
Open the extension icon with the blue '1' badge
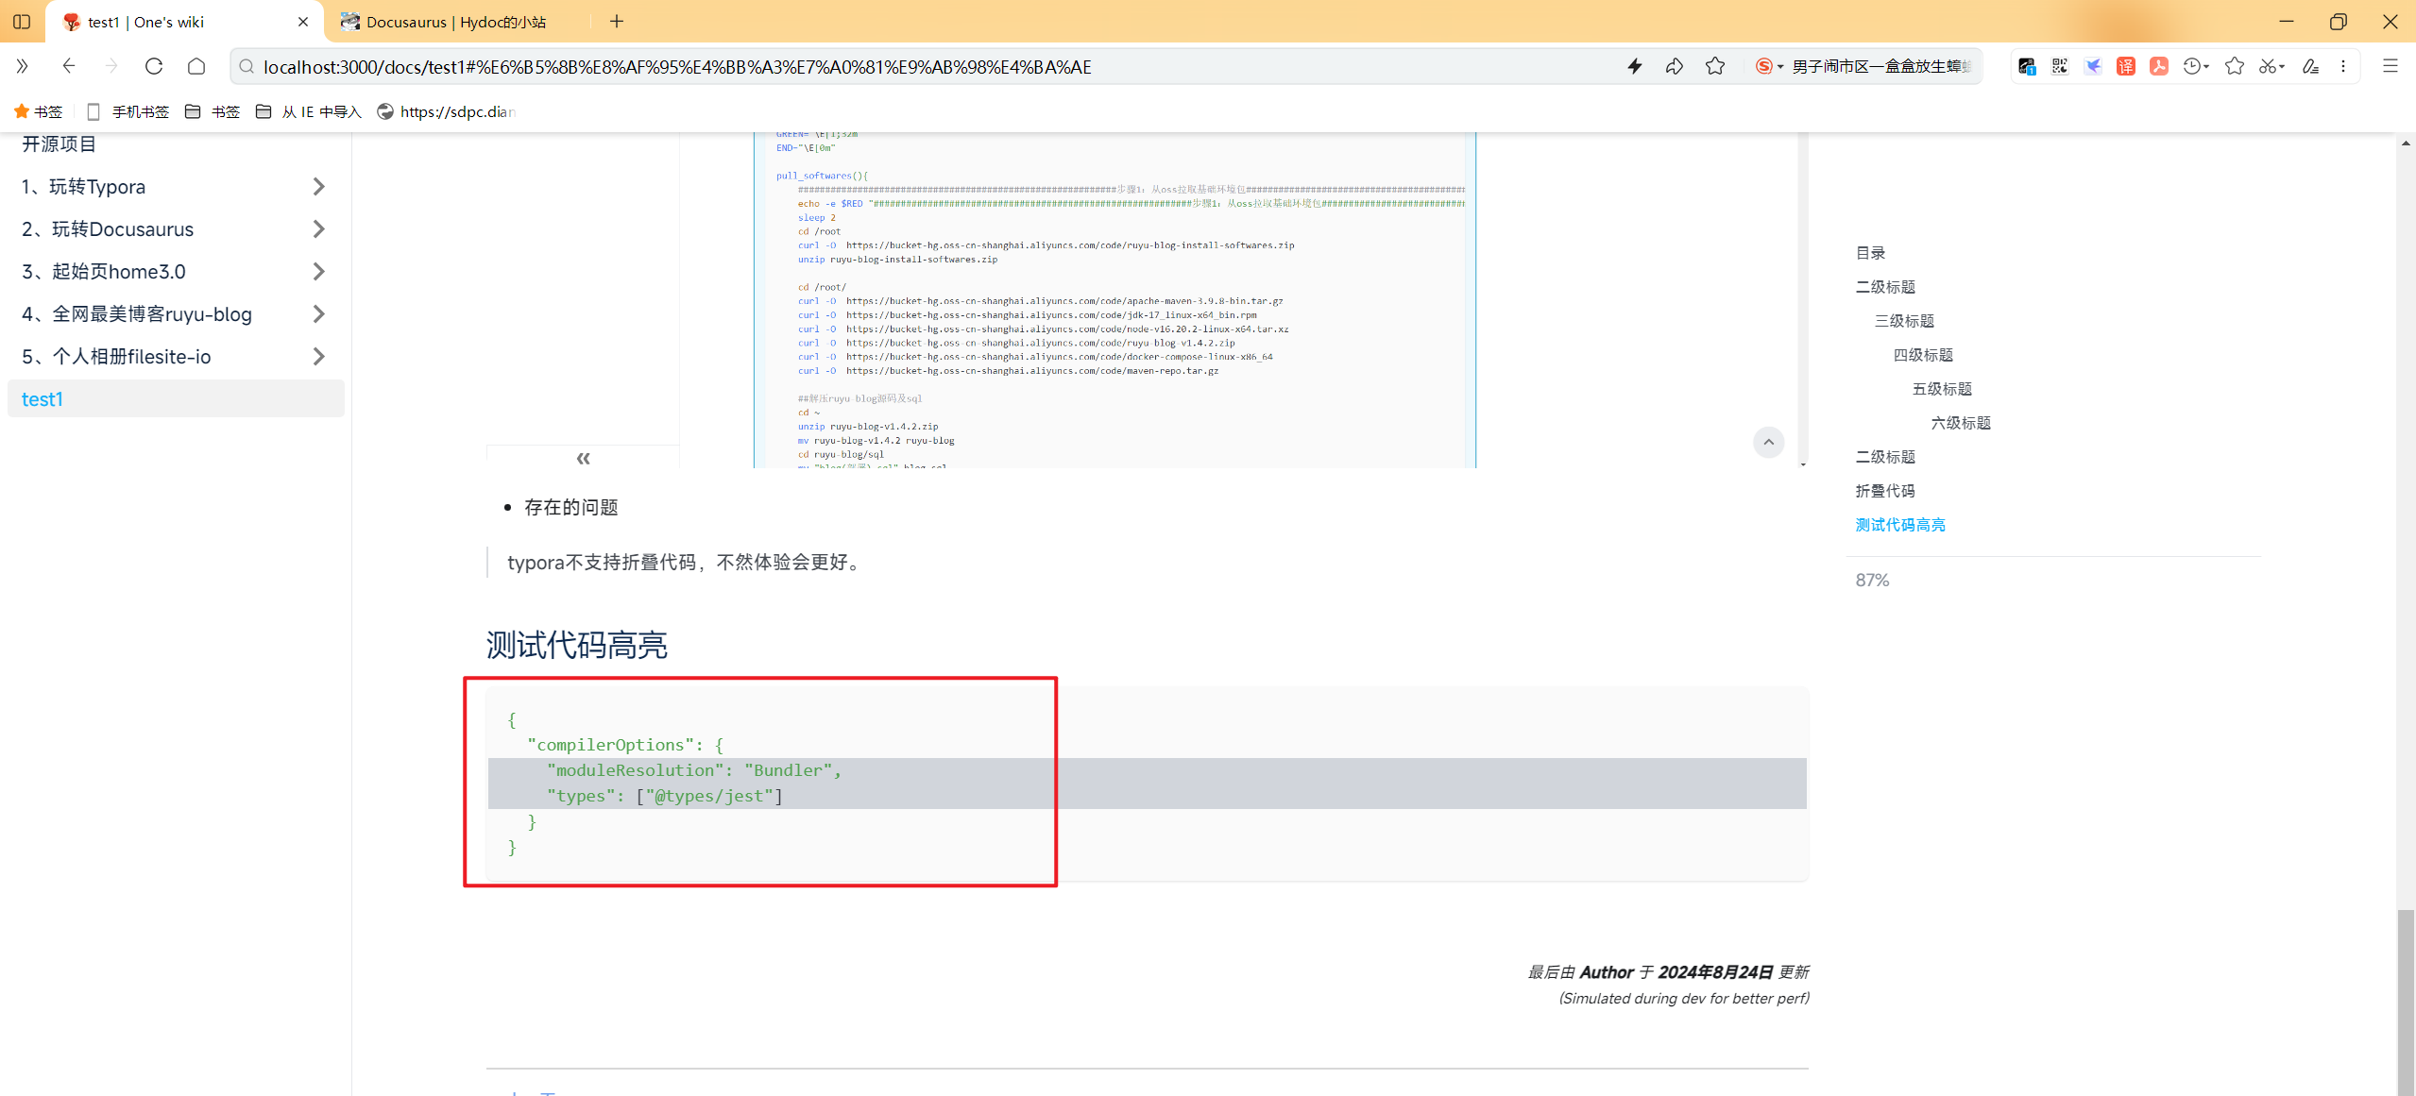pos(2027,66)
